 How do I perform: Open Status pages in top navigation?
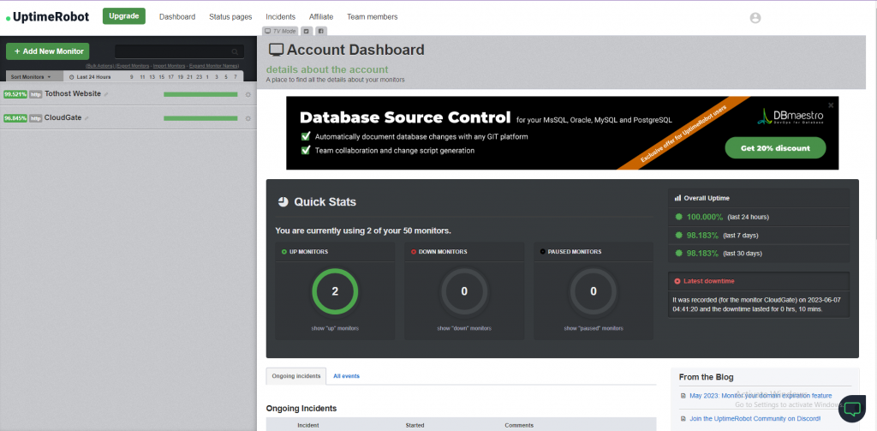(230, 17)
